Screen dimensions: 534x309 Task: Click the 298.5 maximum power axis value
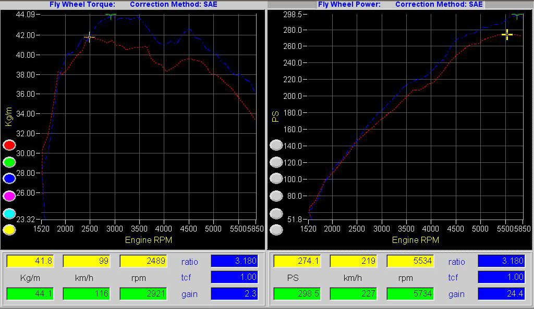(x=293, y=15)
